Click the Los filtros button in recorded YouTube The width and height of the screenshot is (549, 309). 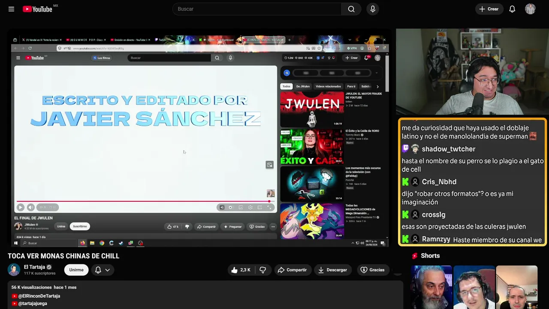[x=102, y=58]
